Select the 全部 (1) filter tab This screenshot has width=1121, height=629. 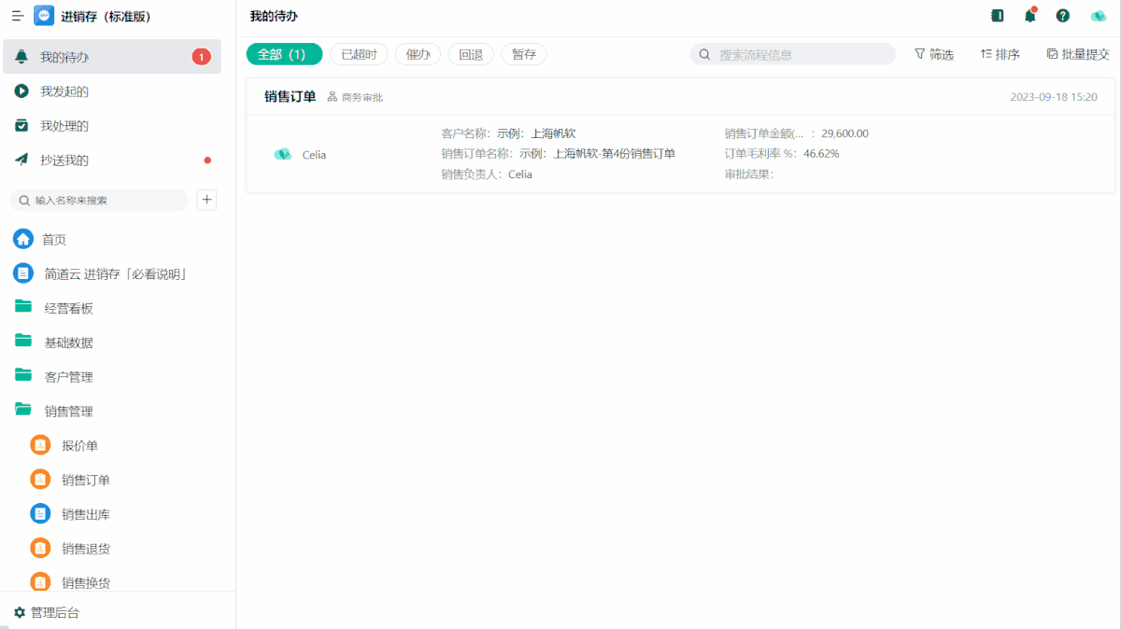click(x=284, y=54)
